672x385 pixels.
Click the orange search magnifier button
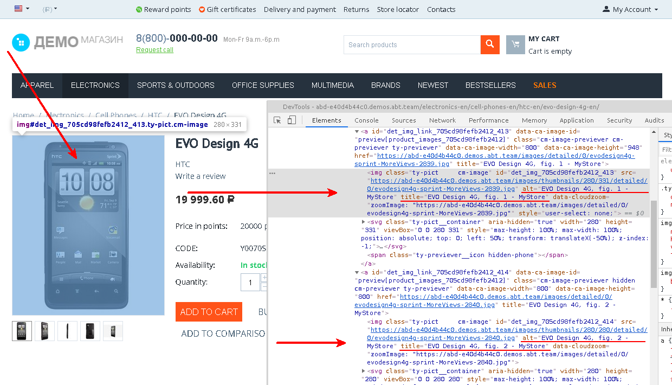pos(490,44)
